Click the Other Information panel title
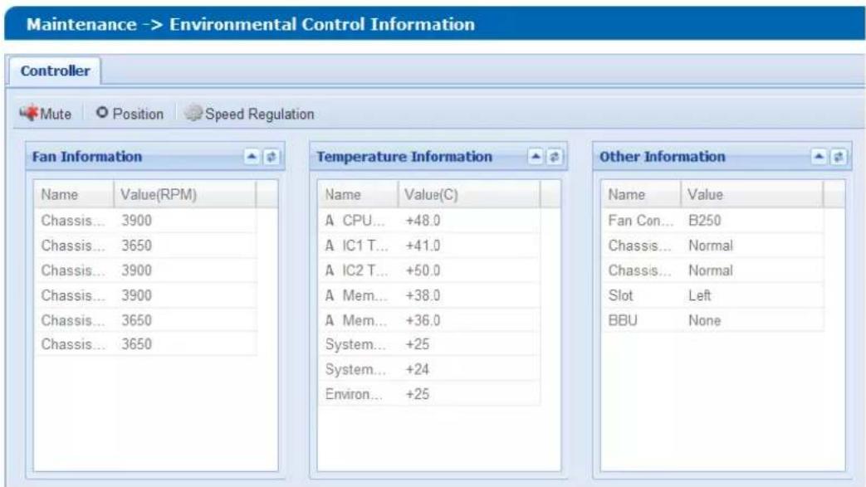Image resolution: width=866 pixels, height=487 pixels. (x=663, y=157)
